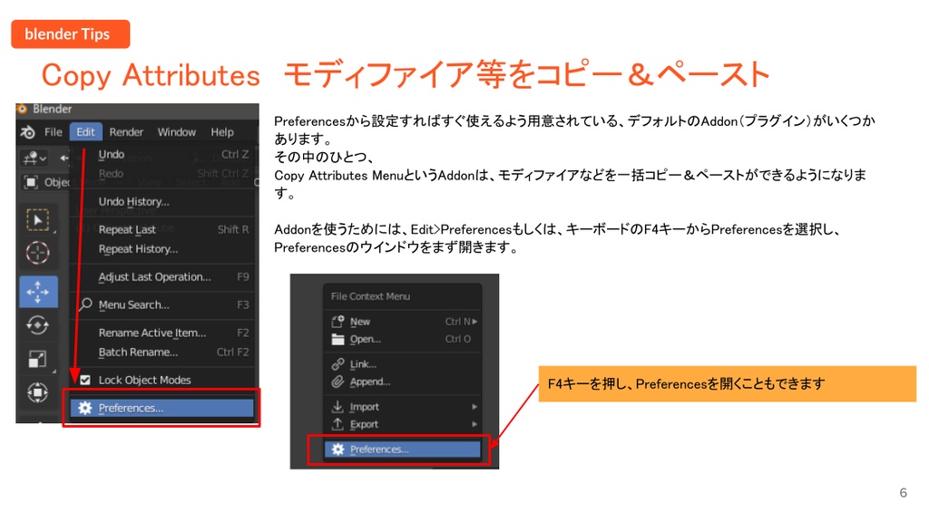
Task: Select Undo History entry
Action: pos(163,201)
